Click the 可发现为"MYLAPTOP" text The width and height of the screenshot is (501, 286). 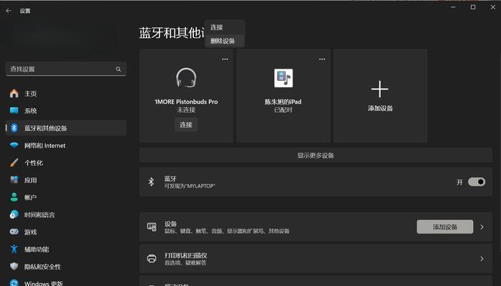coord(190,186)
